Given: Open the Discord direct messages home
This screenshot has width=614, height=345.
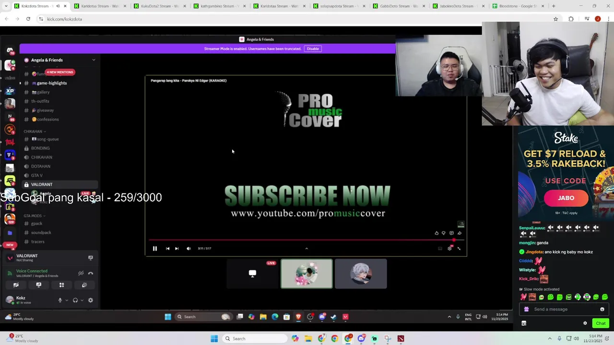Looking at the screenshot, I should pyautogui.click(x=10, y=50).
